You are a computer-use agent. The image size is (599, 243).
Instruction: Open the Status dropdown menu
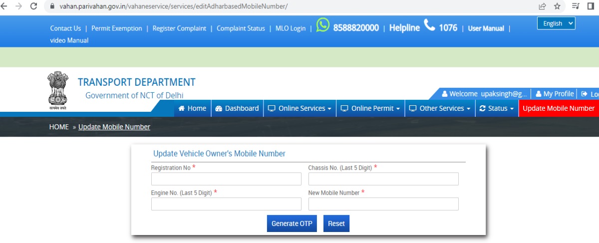pyautogui.click(x=496, y=108)
